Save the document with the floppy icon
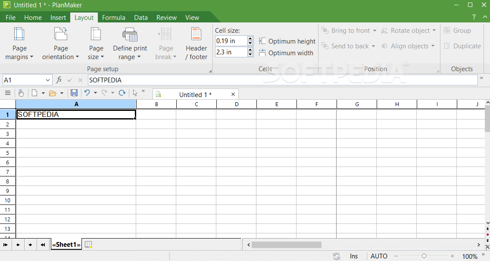Screen dimensions: 490x261 [x=74, y=93]
